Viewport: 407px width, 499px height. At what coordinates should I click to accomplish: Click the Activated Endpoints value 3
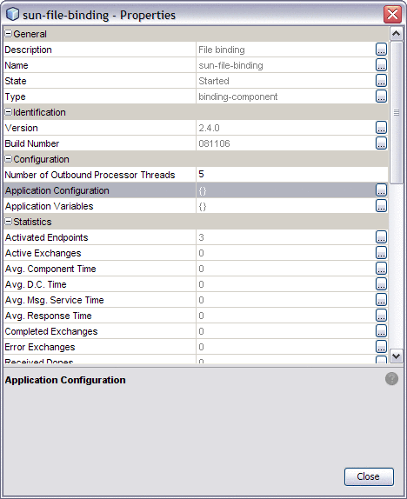[x=201, y=237]
